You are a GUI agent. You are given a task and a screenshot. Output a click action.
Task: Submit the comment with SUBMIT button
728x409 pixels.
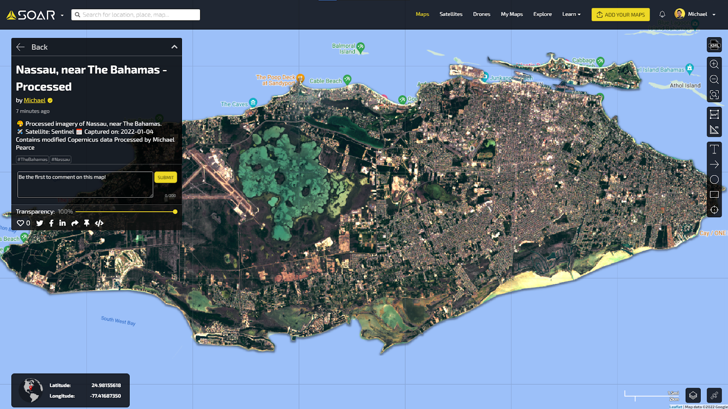coord(166,178)
